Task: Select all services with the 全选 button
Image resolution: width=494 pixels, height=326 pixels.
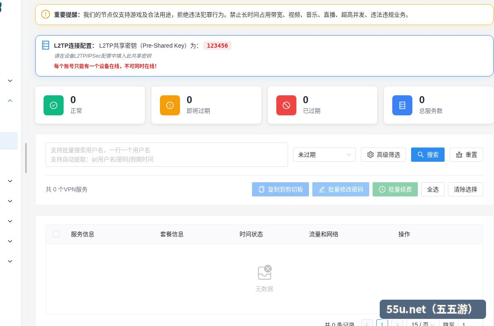Action: click(x=433, y=189)
